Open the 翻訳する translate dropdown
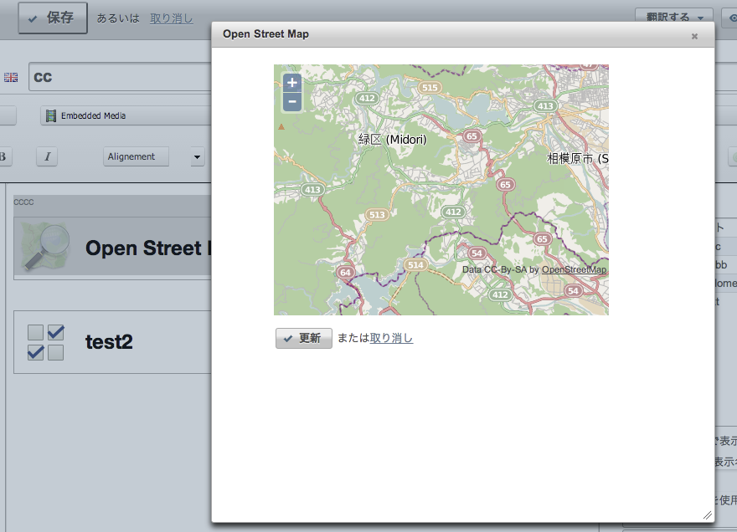Viewport: 737px width, 532px height. pyautogui.click(x=674, y=18)
